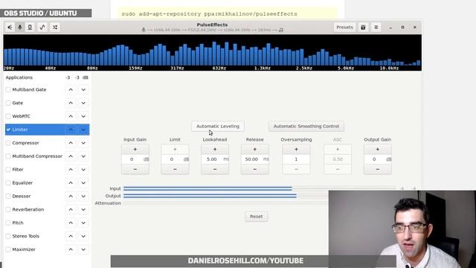This screenshot has height=268, width=476.
Task: Select the Deesser plugin row
Action: pos(47,197)
